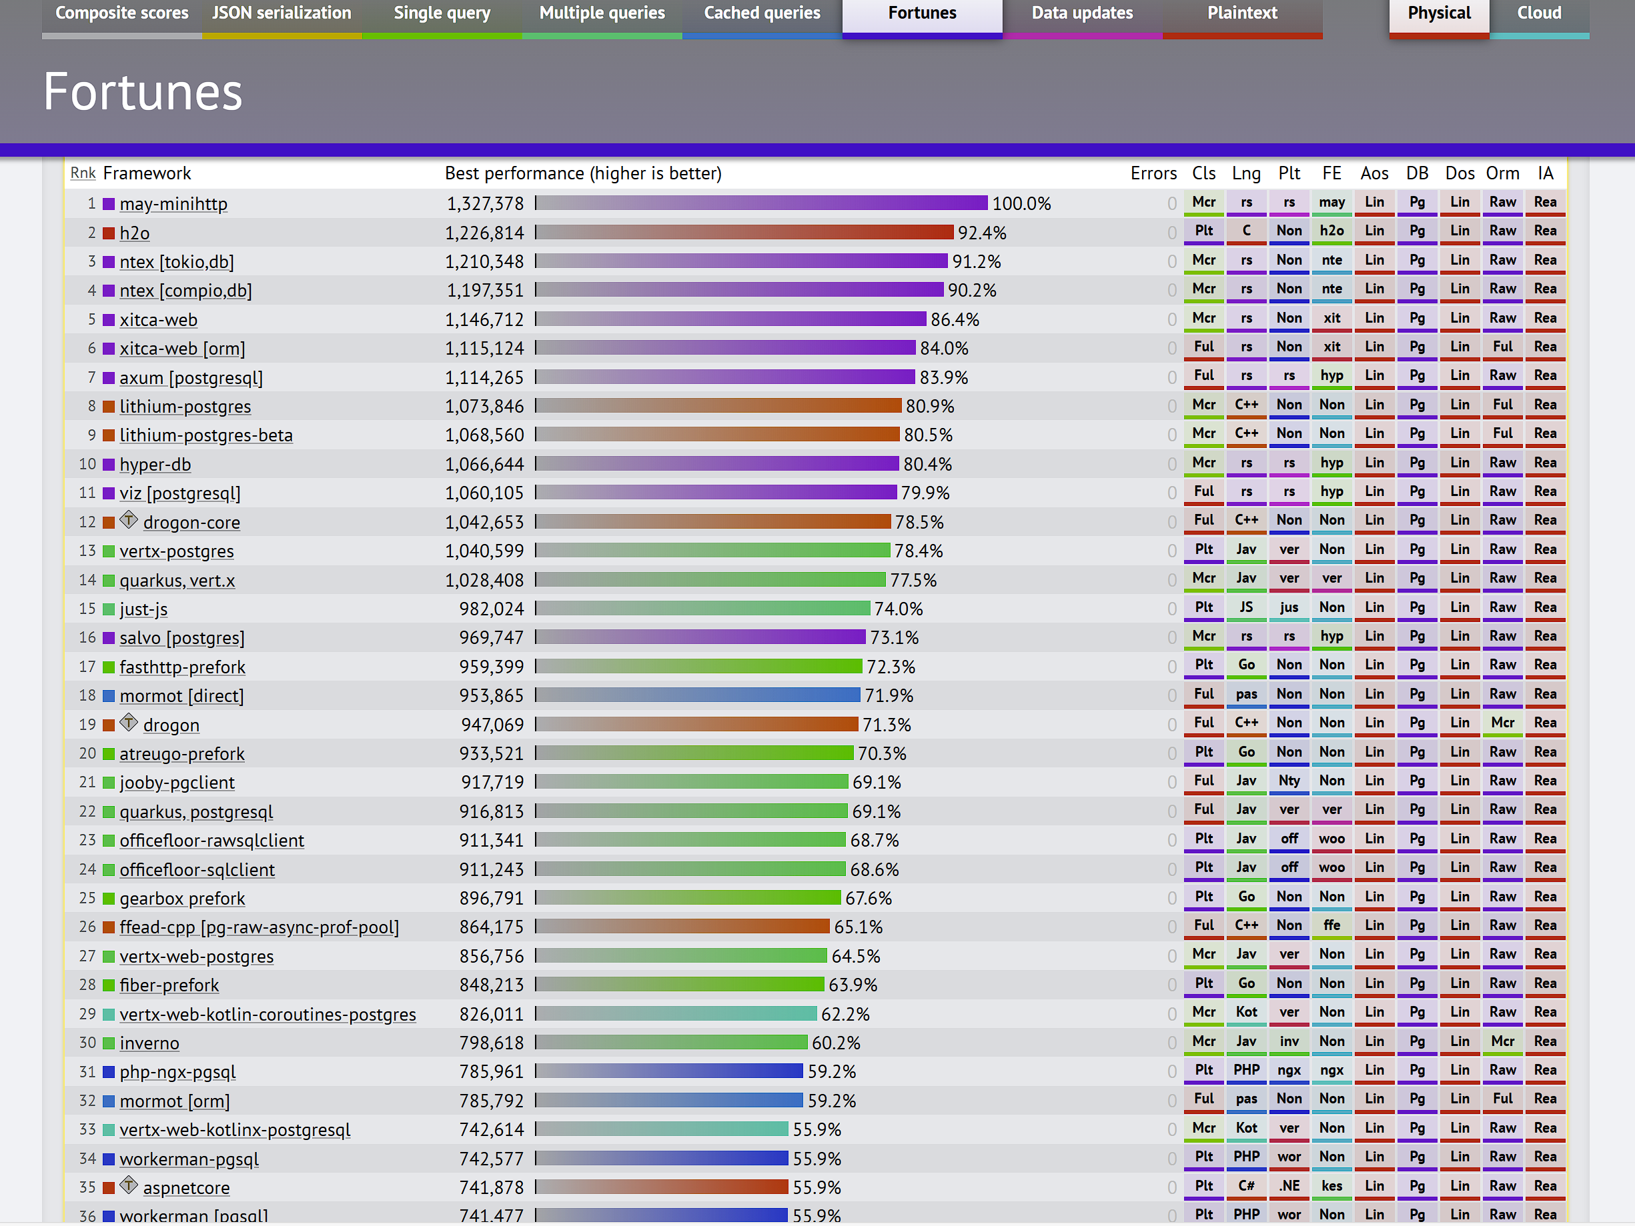The height and width of the screenshot is (1226, 1635).
Task: Open xitca-web [orm] link
Action: tap(183, 349)
